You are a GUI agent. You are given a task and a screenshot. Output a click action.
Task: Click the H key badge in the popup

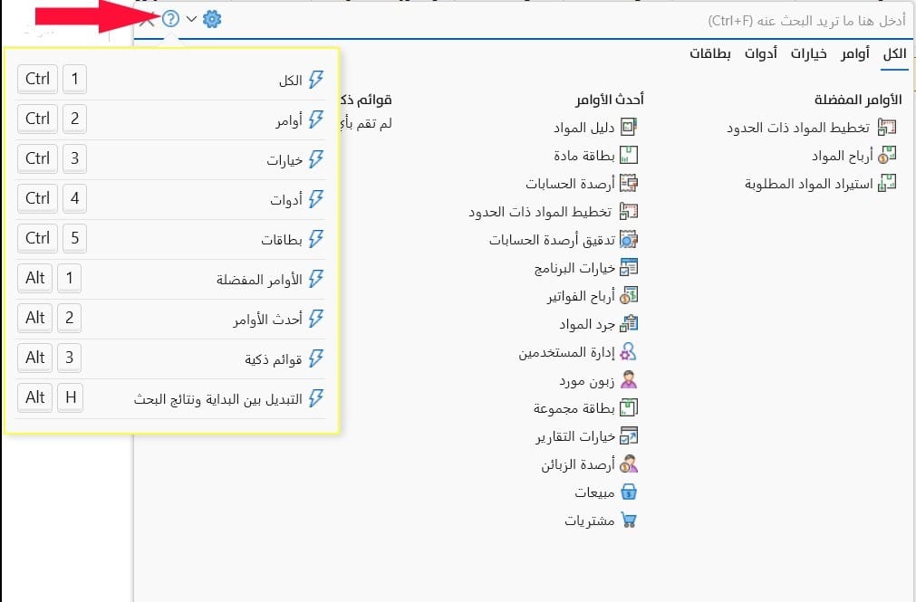click(71, 397)
